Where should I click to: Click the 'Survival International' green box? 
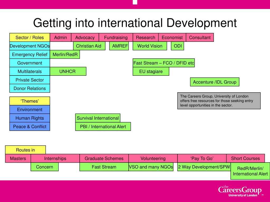[x=98, y=118]
